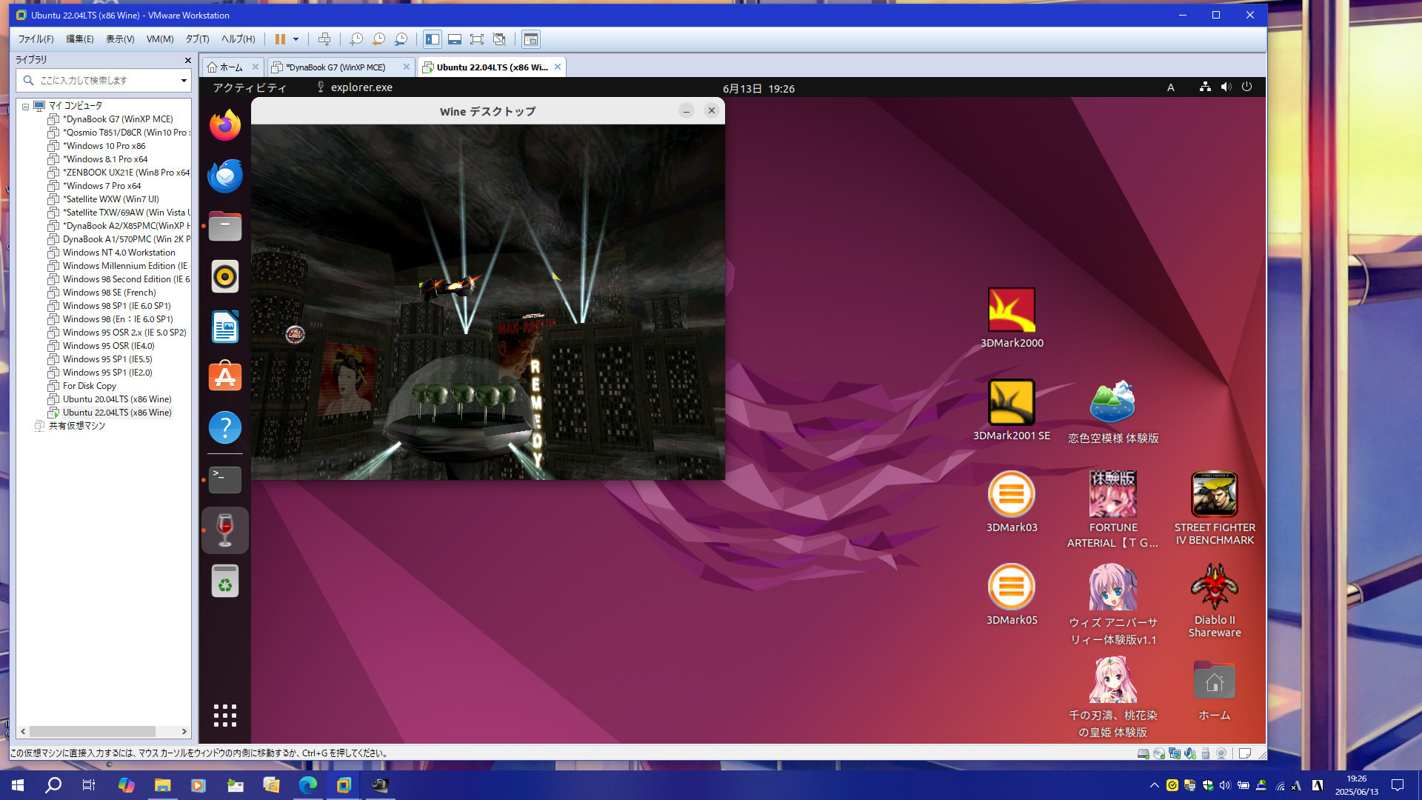Open the power options dropdown arrow
The height and width of the screenshot is (800, 1422).
[296, 39]
